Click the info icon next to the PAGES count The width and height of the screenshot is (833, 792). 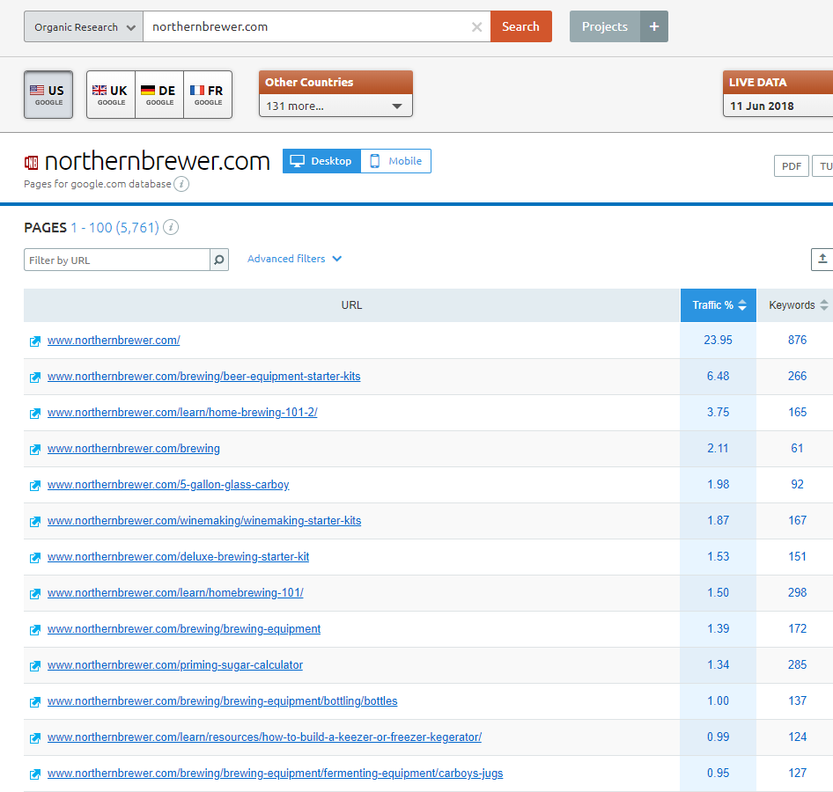[170, 227]
